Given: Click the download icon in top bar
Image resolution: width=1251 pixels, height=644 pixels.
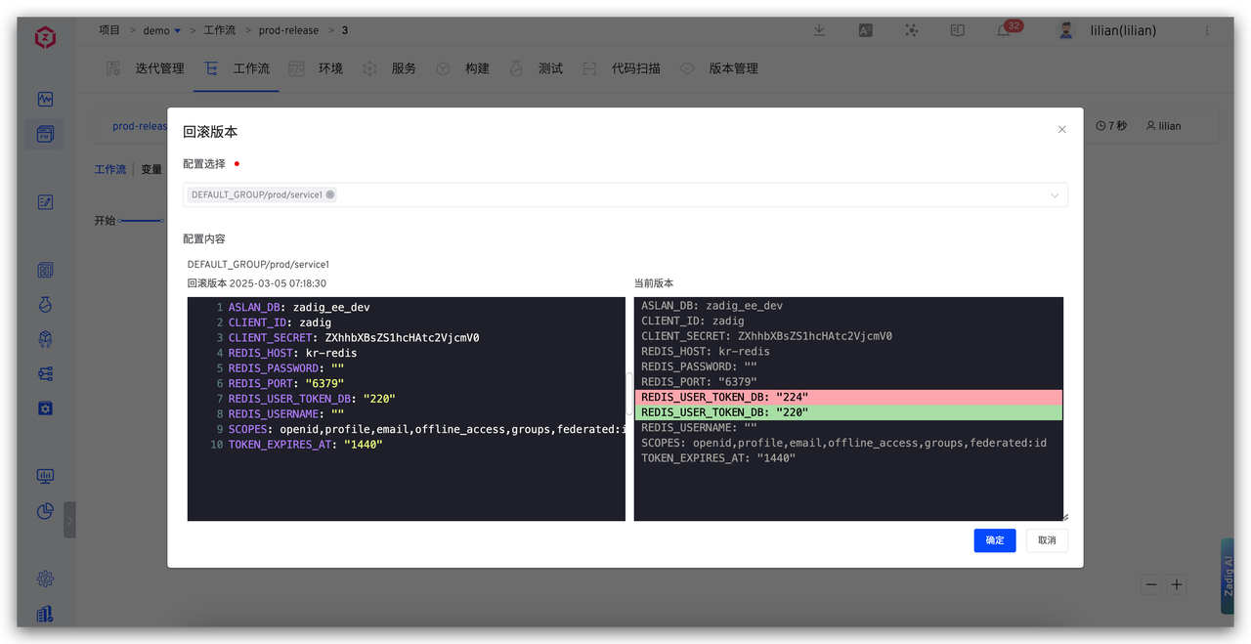Looking at the screenshot, I should (819, 30).
